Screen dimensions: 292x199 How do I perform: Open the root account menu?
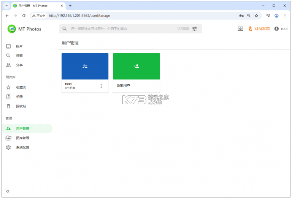tap(281, 28)
